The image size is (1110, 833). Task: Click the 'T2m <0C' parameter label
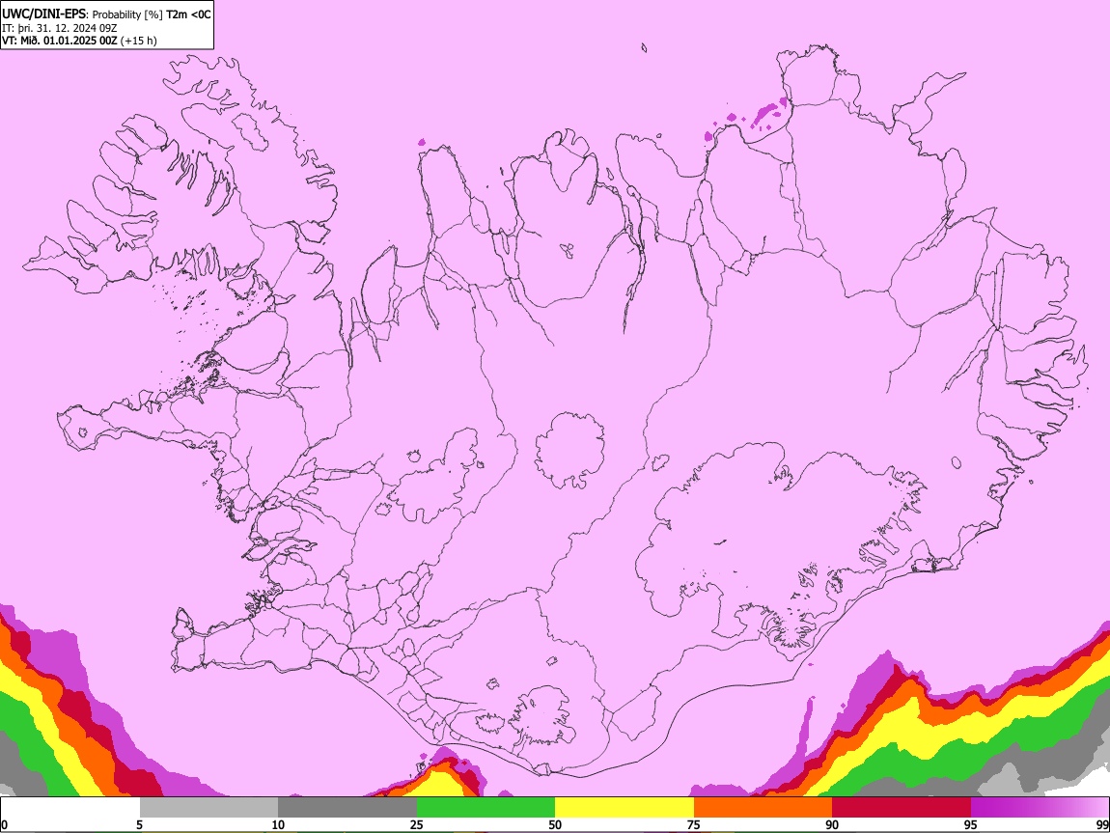click(188, 14)
